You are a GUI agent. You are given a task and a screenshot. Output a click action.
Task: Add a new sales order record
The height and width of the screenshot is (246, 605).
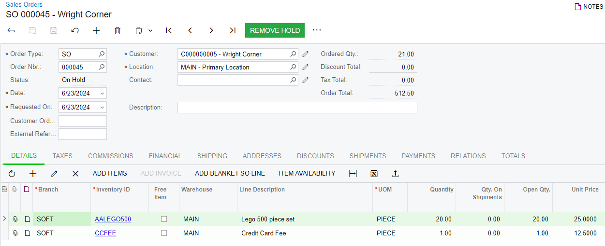click(x=96, y=30)
